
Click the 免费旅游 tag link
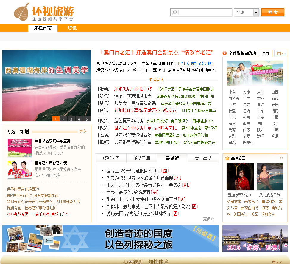pyautogui.click(x=234, y=202)
